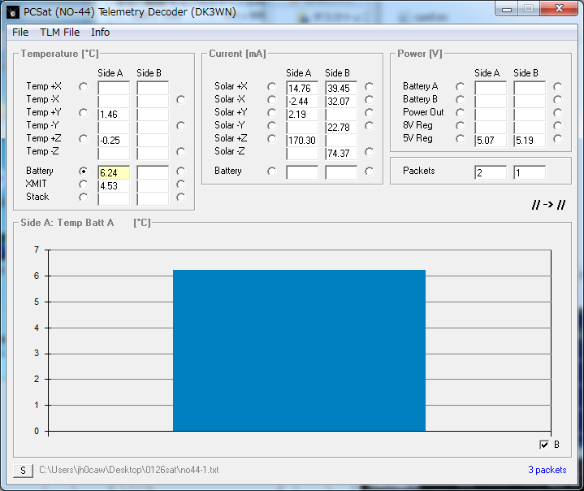The height and width of the screenshot is (491, 584).
Task: Select Current Battery Side B radio button
Action: tap(369, 172)
